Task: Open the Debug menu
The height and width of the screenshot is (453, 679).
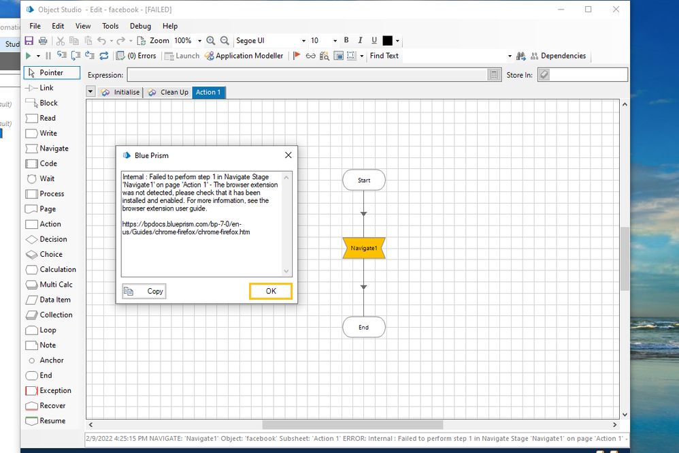Action: click(x=140, y=26)
